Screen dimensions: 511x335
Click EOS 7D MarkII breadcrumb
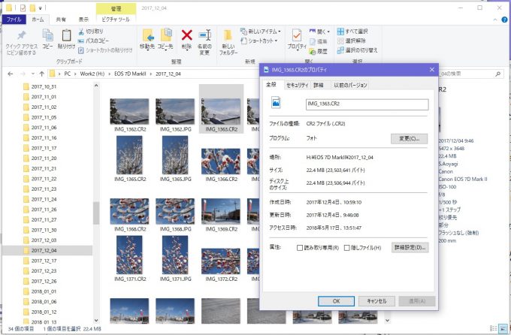click(x=130, y=74)
